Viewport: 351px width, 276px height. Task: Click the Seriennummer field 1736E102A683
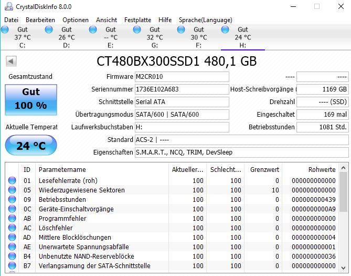pyautogui.click(x=182, y=89)
